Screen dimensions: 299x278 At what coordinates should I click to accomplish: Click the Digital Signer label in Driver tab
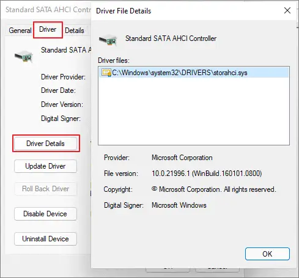61,119
